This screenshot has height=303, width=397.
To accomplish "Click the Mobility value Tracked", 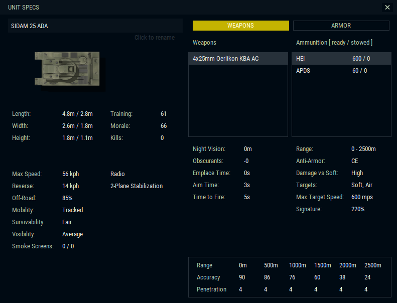I will [x=73, y=210].
